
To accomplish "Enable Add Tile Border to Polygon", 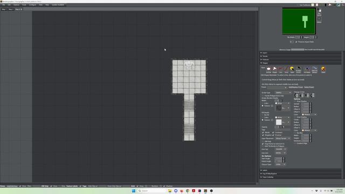I will click(x=263, y=146).
